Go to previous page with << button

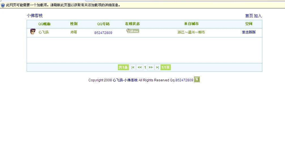pos(140,67)
